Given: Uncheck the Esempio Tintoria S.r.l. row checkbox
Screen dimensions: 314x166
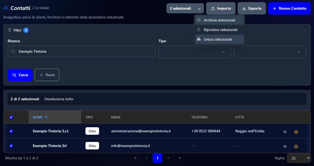Looking at the screenshot, I should (x=11, y=131).
